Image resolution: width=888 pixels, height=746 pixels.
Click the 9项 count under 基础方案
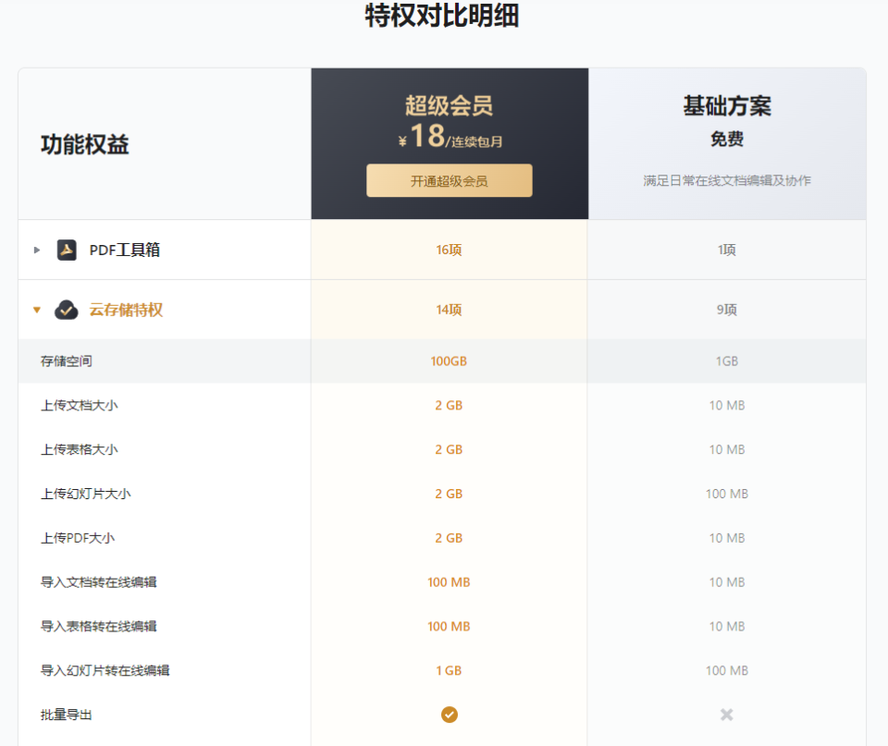tap(726, 309)
